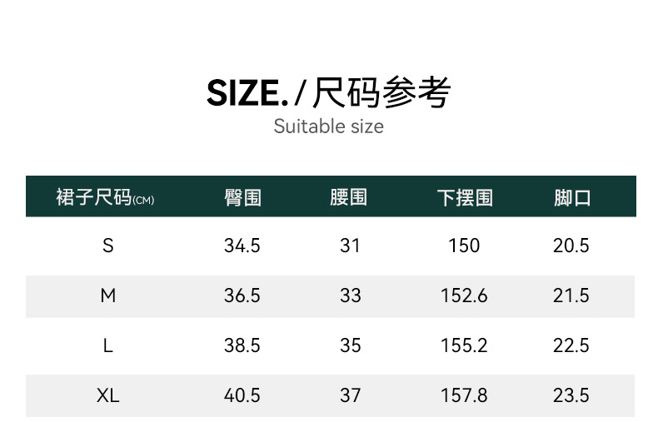This screenshot has height=422, width=658.
Task: Click the SIZE. / 尺码参考 heading
Action: point(328,92)
